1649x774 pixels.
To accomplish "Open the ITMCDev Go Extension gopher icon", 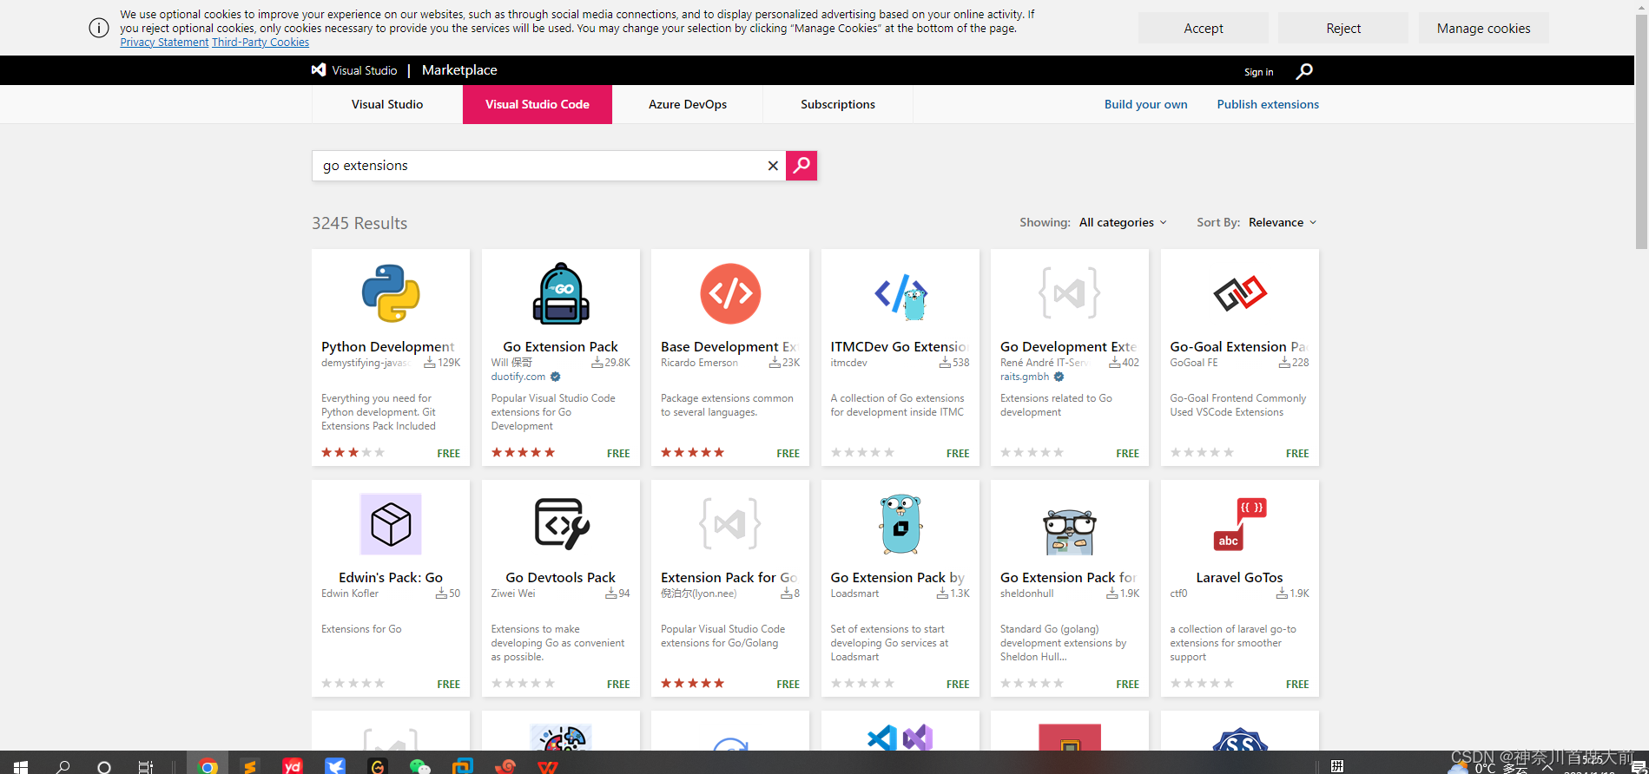I will point(900,296).
